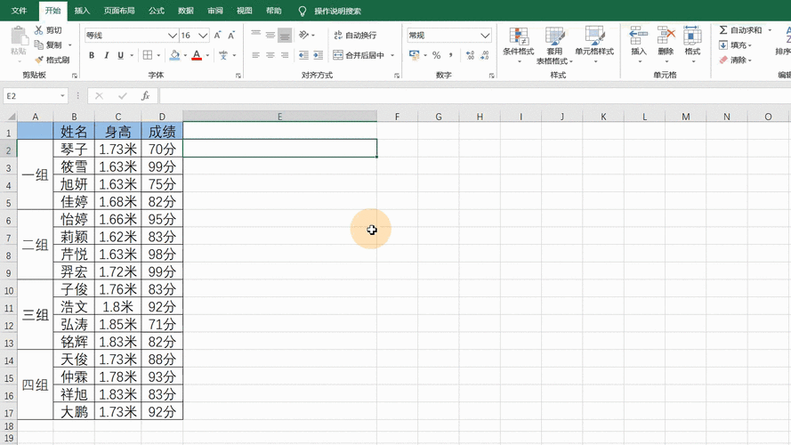This screenshot has width=791, height=445.
Task: Switch to Page Layout (页面布局) tab
Action: [119, 11]
